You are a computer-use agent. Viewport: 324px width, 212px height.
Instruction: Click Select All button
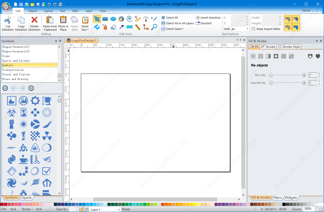tap(170, 18)
